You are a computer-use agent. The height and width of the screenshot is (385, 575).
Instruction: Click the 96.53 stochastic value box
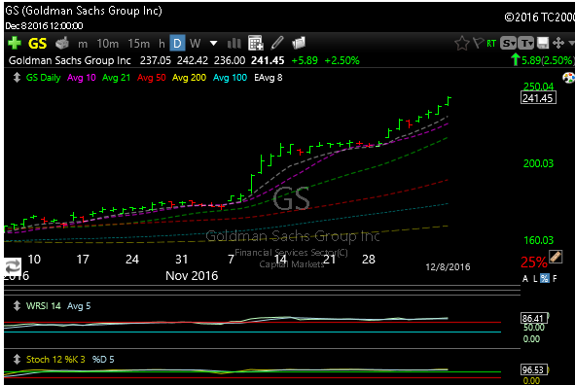534,369
